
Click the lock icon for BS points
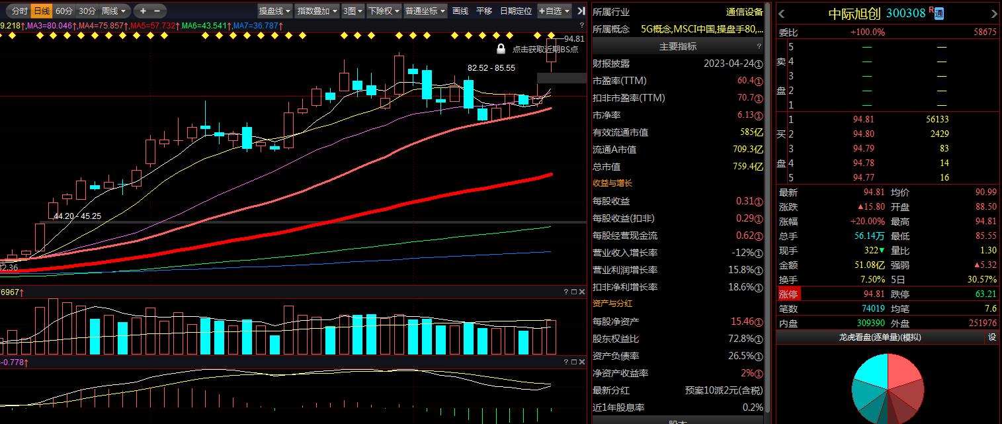click(501, 49)
